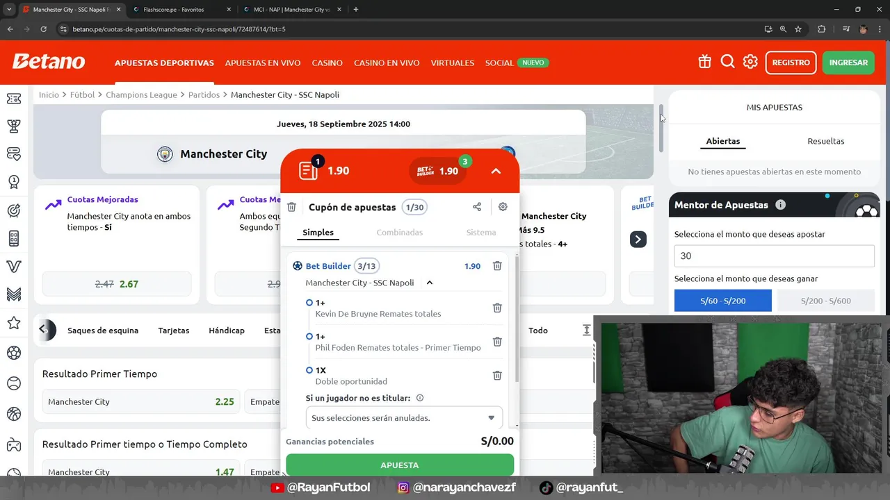Select the S/200 - S/600 winnings range
890x500 pixels.
tap(825, 301)
